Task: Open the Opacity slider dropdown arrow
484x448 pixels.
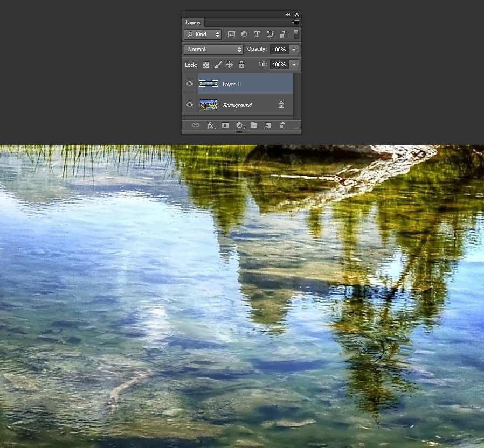Action: click(294, 50)
